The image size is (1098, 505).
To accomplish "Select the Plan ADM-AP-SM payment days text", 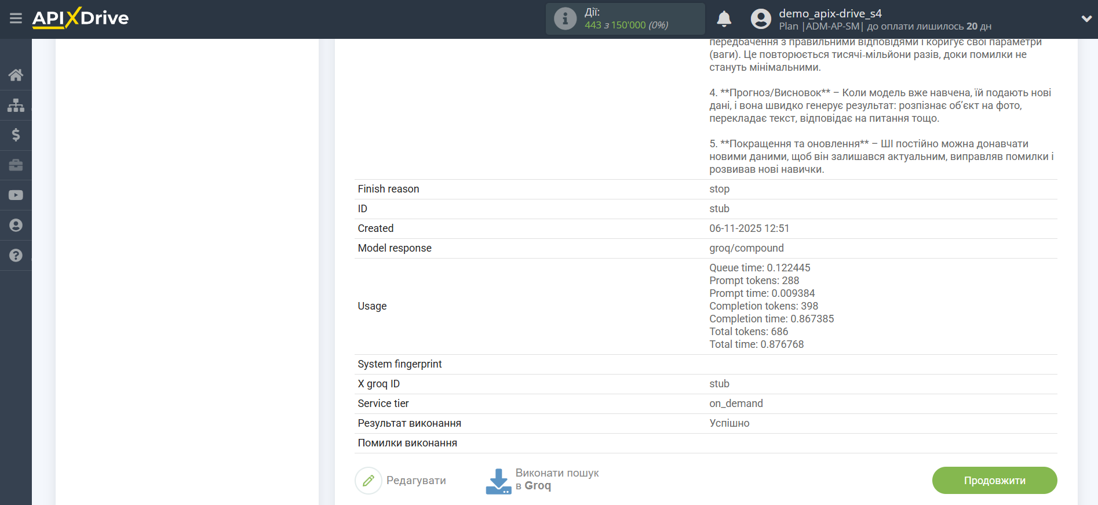I will (885, 26).
